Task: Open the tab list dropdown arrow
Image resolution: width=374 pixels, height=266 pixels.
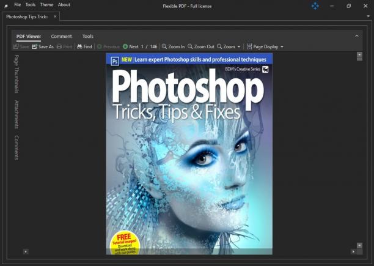Action: click(369, 17)
